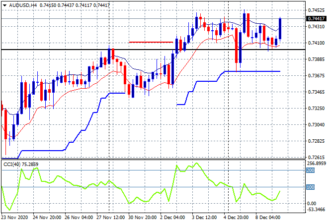
Task: Click the 0.73250 price axis label
Action: pyautogui.click(x=316, y=108)
